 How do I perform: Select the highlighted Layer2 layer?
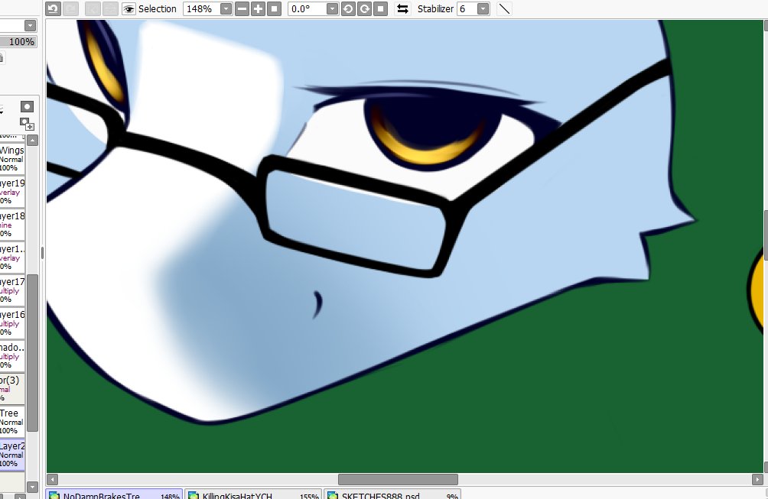pyautogui.click(x=12, y=455)
